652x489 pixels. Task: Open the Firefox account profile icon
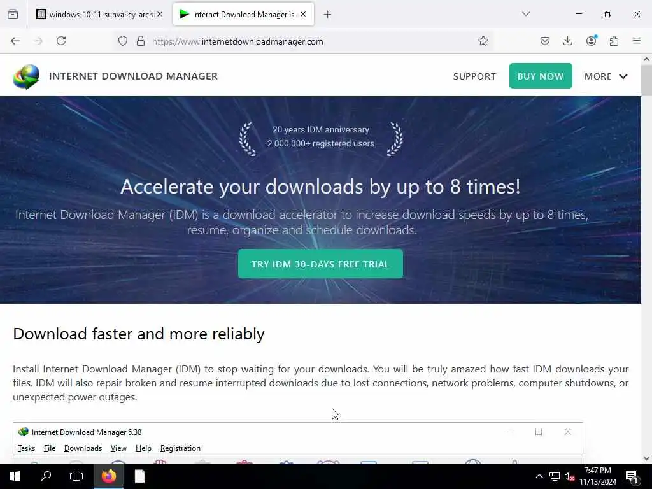pyautogui.click(x=592, y=40)
